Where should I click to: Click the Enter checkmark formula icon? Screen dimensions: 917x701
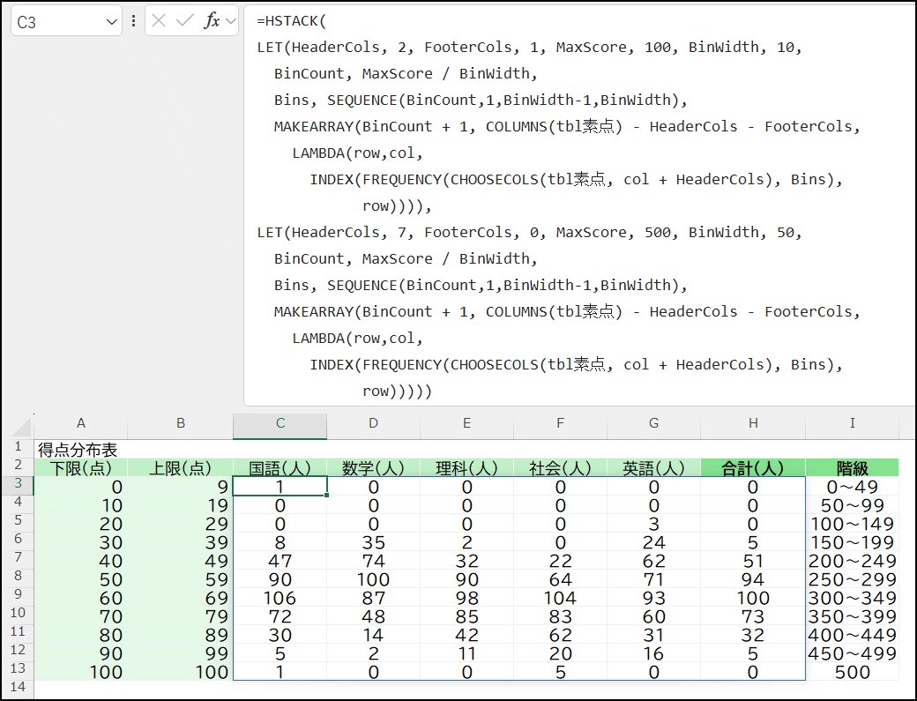[185, 21]
